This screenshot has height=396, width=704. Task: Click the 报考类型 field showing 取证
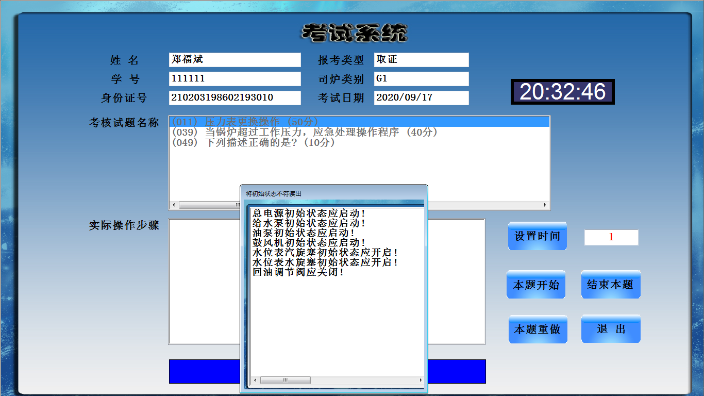(421, 60)
